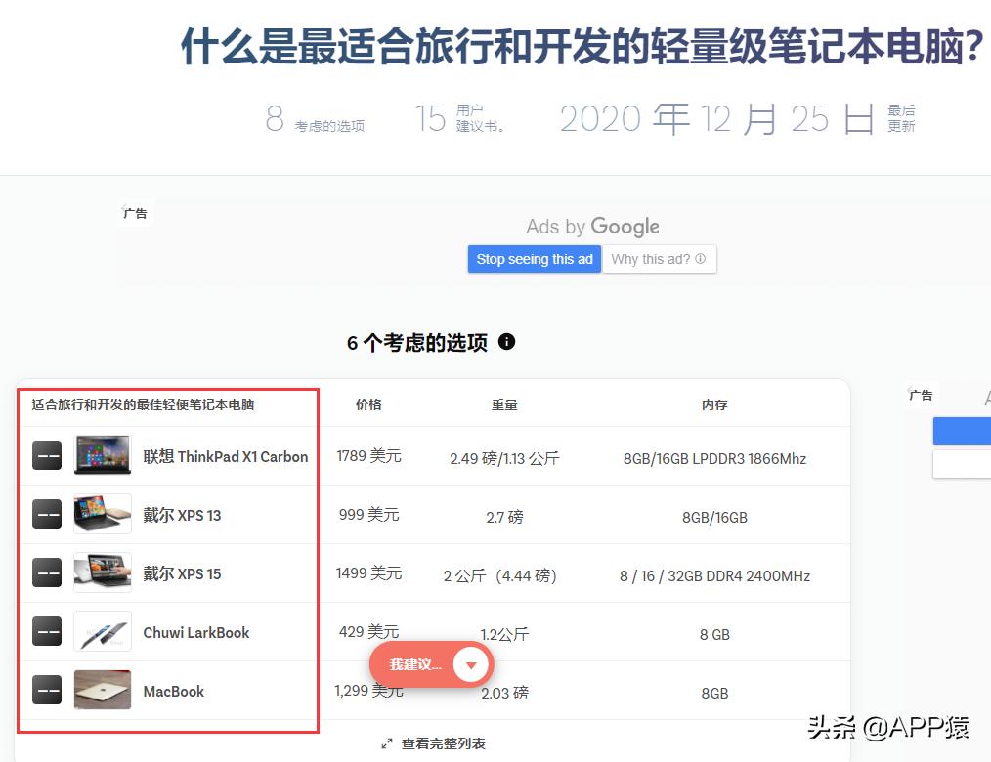991x762 pixels.
Task: Open the dropdown arrow on the 我建议 button
Action: [471, 664]
